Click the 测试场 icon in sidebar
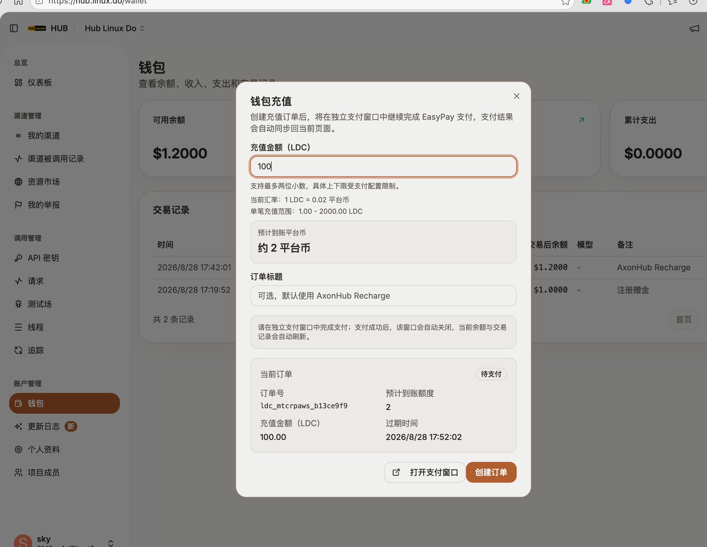The width and height of the screenshot is (707, 547). 18,304
